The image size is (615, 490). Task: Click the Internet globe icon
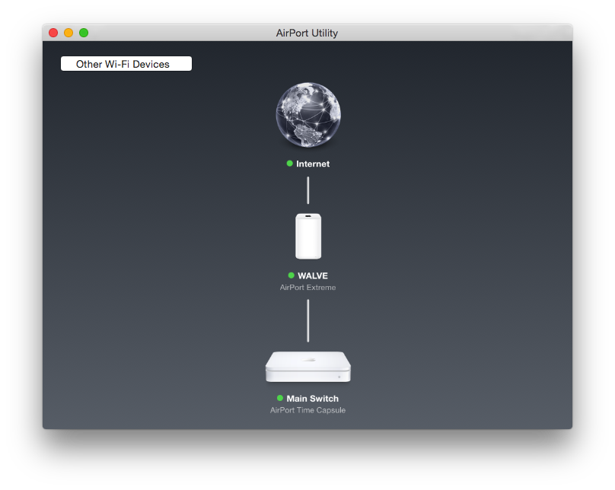308,115
